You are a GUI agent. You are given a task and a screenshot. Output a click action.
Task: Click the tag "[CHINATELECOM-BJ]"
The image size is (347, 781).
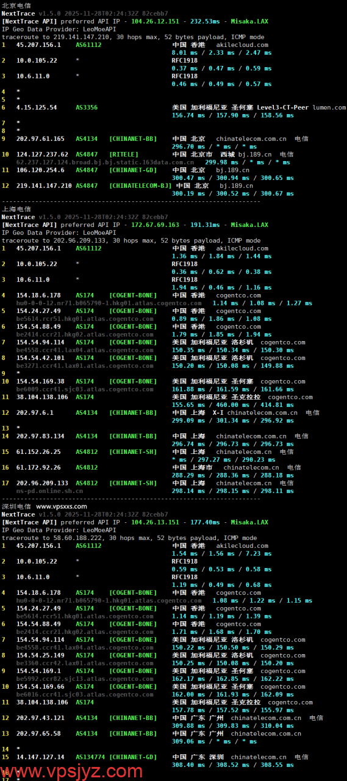coord(141,185)
